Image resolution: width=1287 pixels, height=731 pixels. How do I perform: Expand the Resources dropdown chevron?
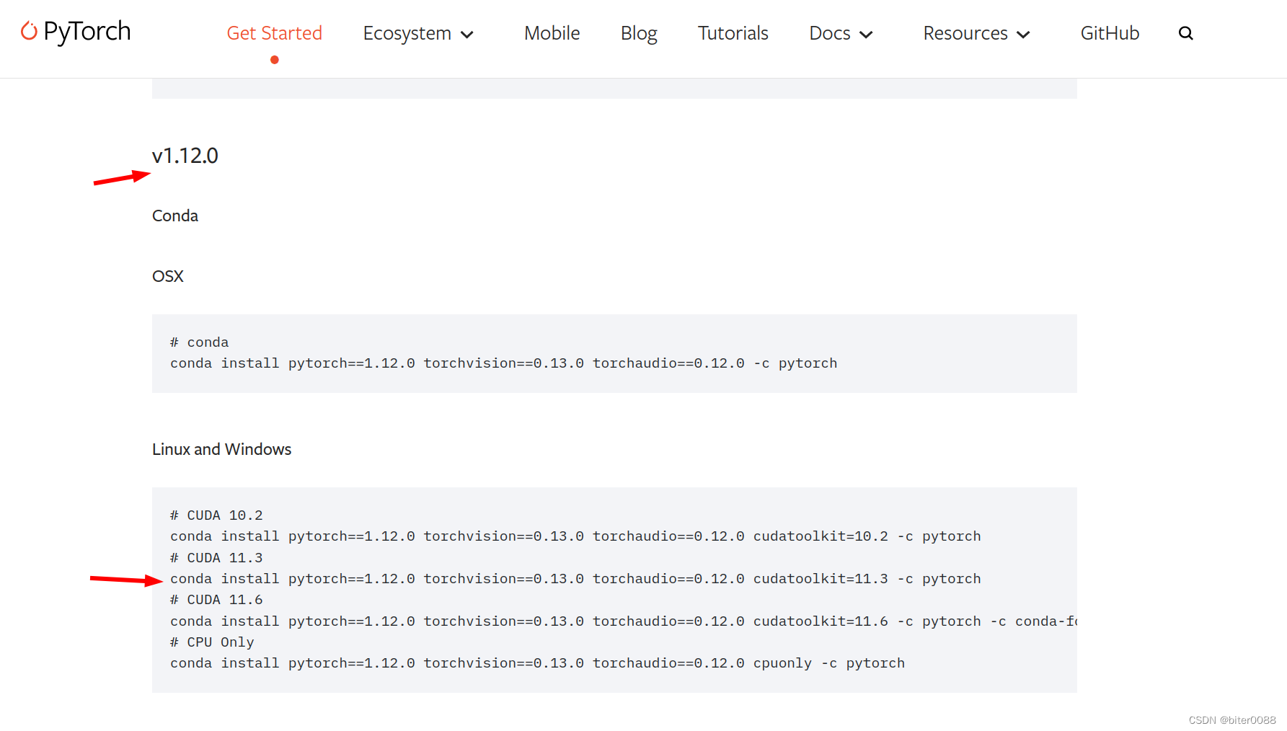(x=1023, y=34)
